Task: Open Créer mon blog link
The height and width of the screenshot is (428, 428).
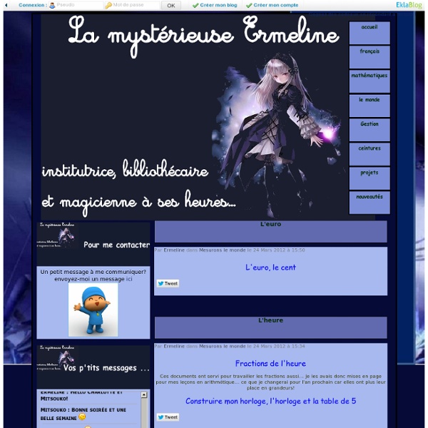Action: pyautogui.click(x=215, y=5)
